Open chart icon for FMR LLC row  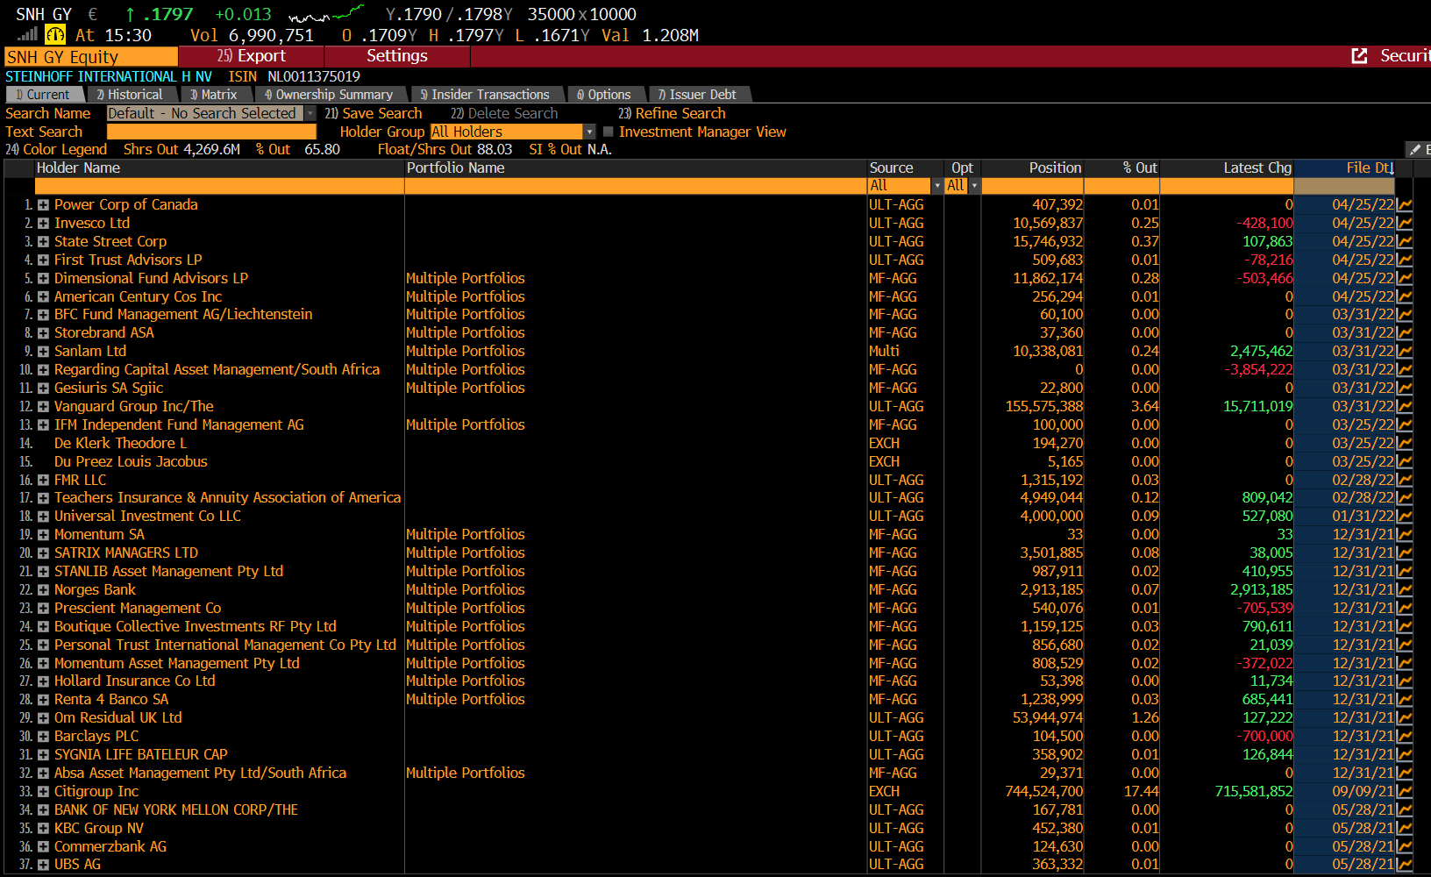pyautogui.click(x=1405, y=480)
